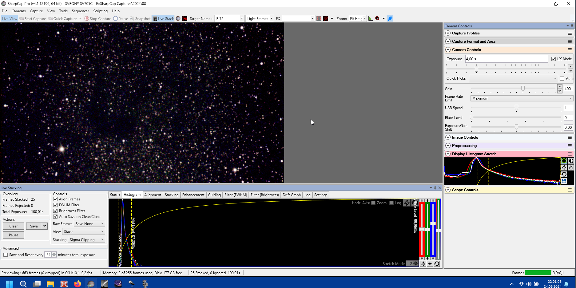The width and height of the screenshot is (576, 288).
Task: Toggle the stretch enable power icon
Action: click(x=564, y=161)
